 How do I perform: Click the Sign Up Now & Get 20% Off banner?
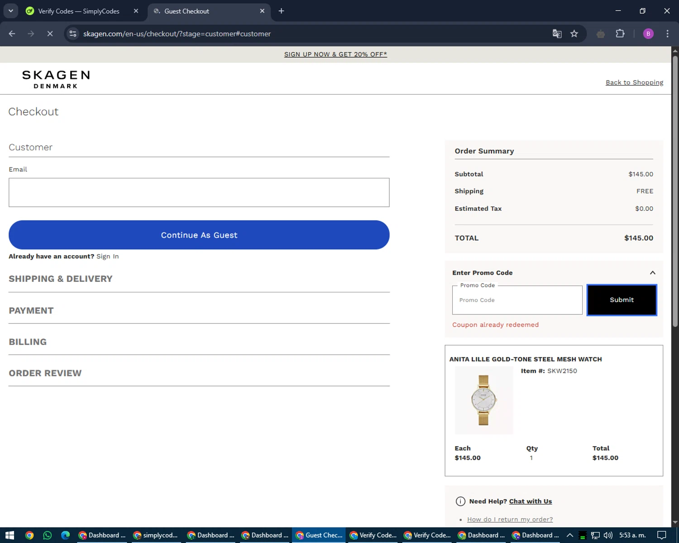coord(335,54)
